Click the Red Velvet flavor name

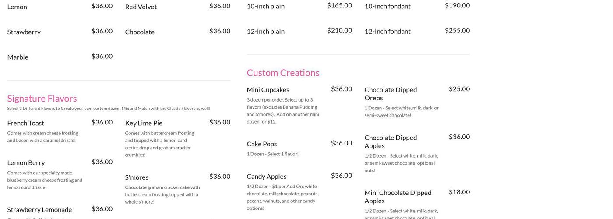point(141,7)
